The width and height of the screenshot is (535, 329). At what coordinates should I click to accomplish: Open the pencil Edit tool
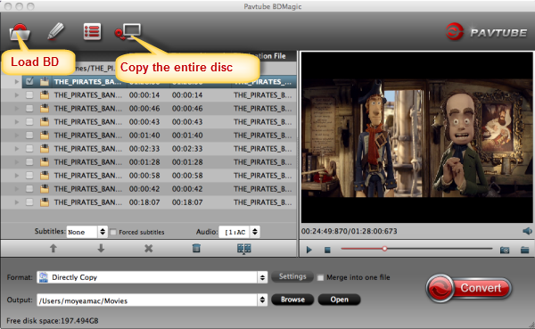(55, 31)
